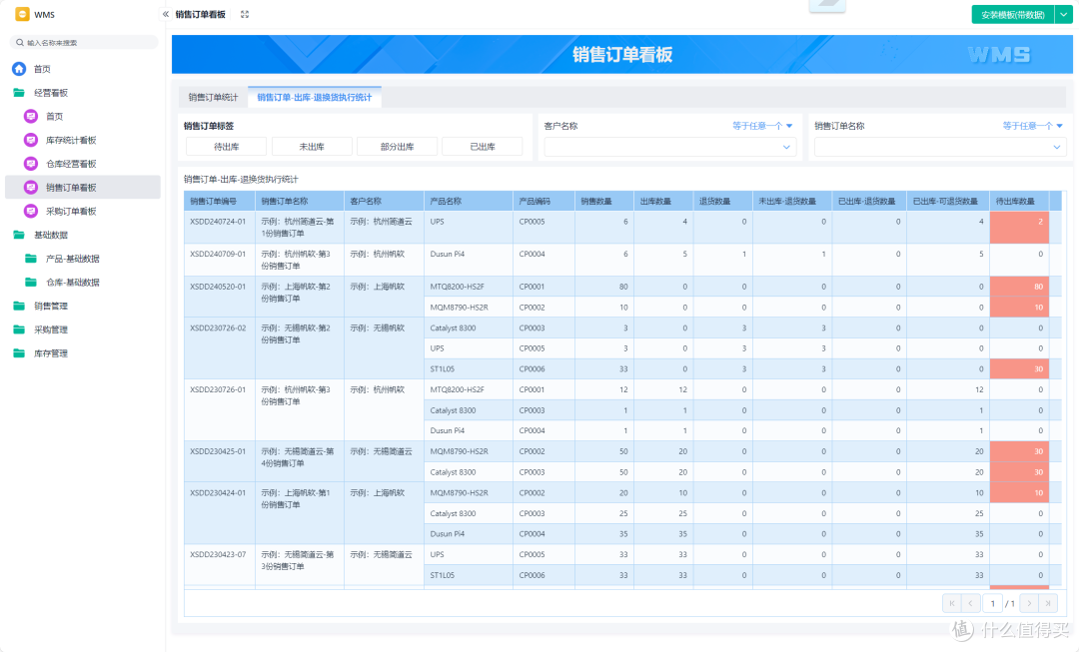This screenshot has width=1079, height=652.
Task: Click order number XSDD240709-01
Action: tap(218, 254)
